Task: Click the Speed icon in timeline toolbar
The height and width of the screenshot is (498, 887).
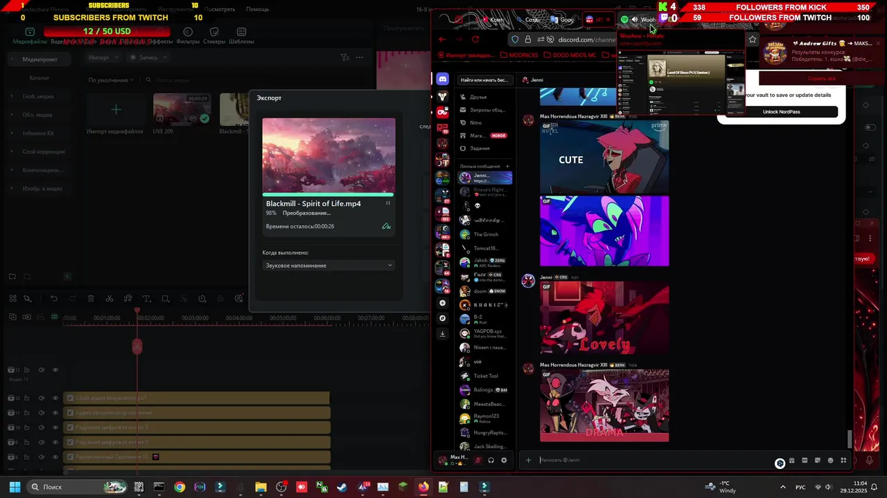Action: pyautogui.click(x=202, y=299)
